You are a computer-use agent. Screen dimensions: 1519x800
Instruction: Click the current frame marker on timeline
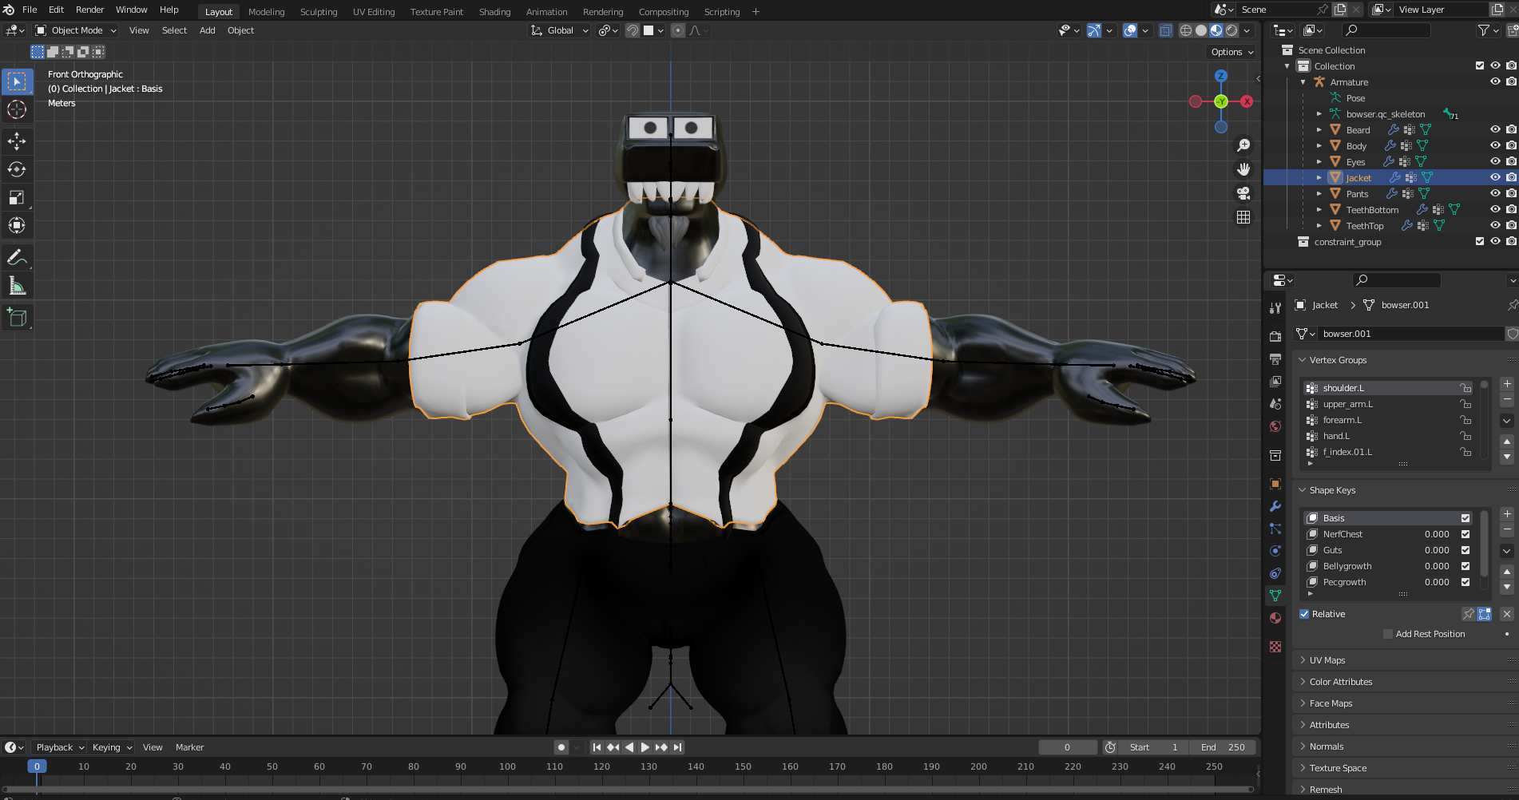click(37, 766)
